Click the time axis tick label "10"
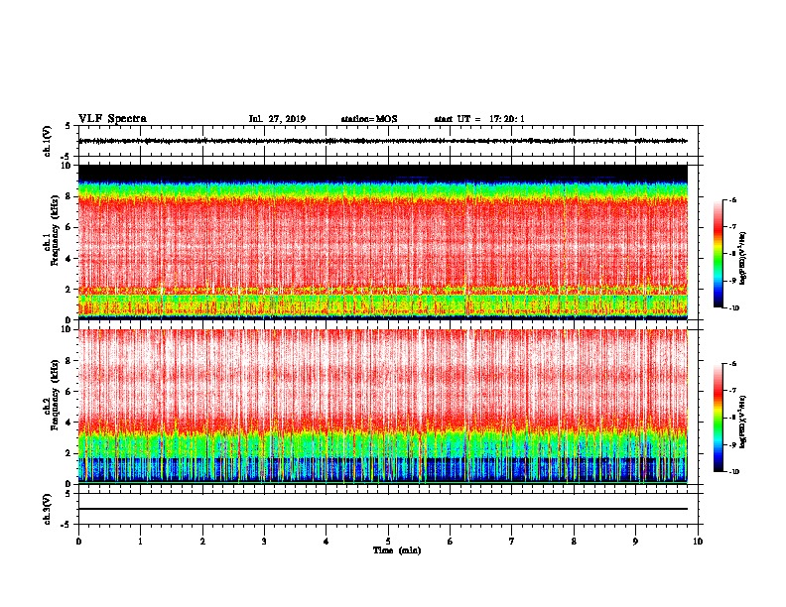The height and width of the screenshot is (607, 786). point(698,542)
